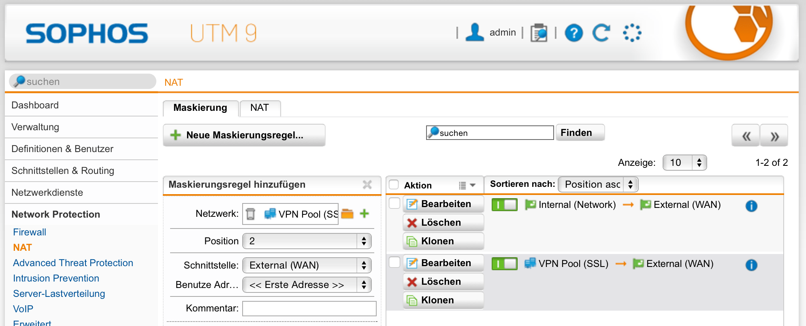Click the reload arrow icon in header
This screenshot has width=806, height=326.
[601, 33]
